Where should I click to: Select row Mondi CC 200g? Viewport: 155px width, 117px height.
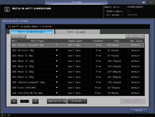[x=78, y=66]
